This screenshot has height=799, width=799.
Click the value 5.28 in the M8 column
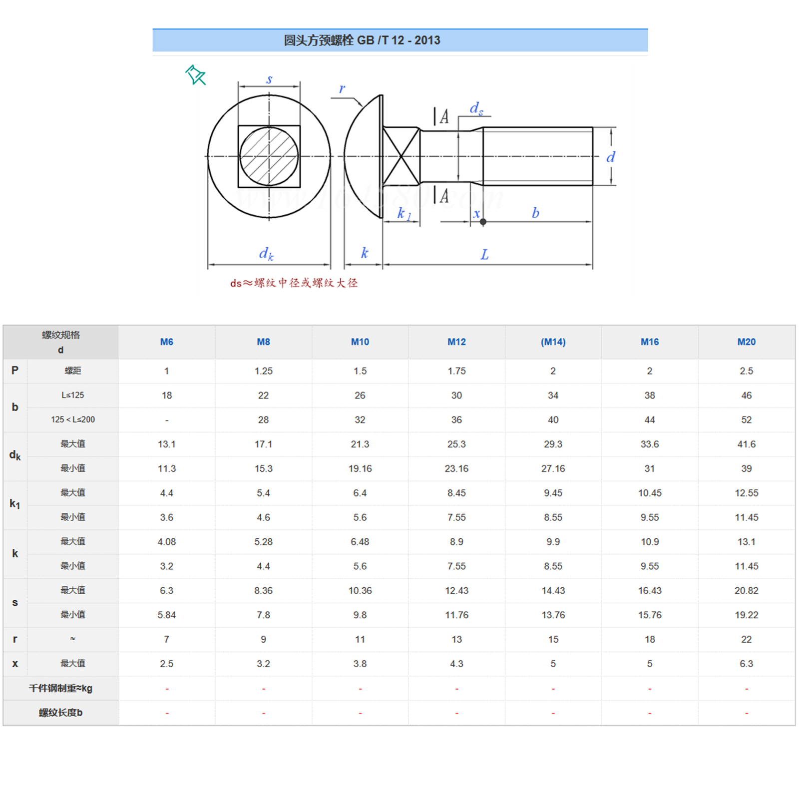coord(263,542)
